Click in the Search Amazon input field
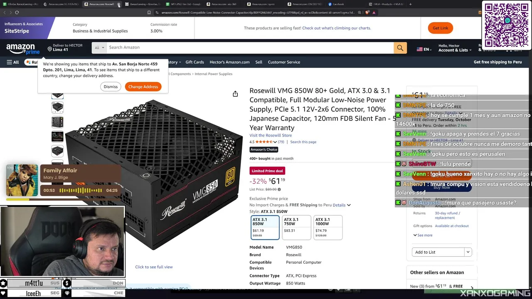Viewport: 532px width, 299px height. pyautogui.click(x=250, y=48)
